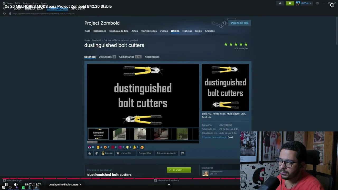Open Capturas de tela tab
Screen dimensions: 338x190
[119, 31]
